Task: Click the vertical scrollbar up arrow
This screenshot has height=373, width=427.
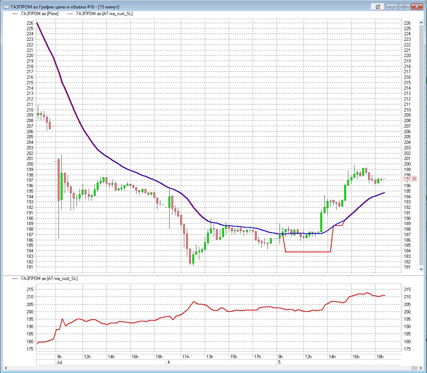Action: [421, 22]
